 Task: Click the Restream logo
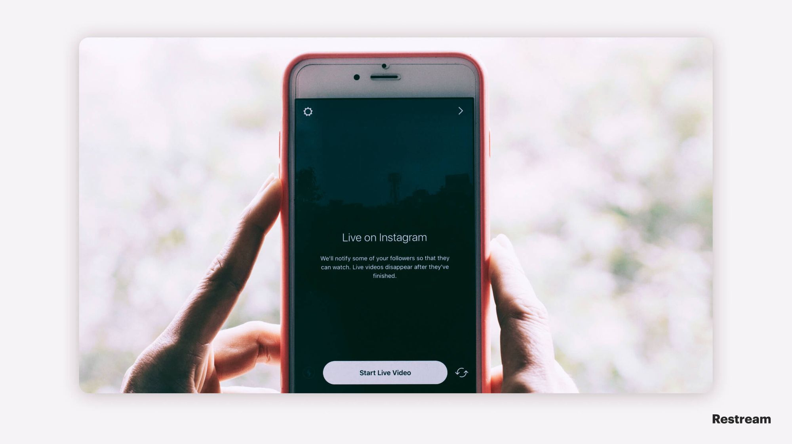(x=741, y=418)
